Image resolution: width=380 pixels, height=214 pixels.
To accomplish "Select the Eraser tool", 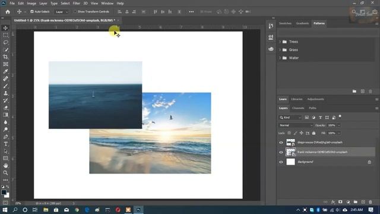I will click(5, 108).
